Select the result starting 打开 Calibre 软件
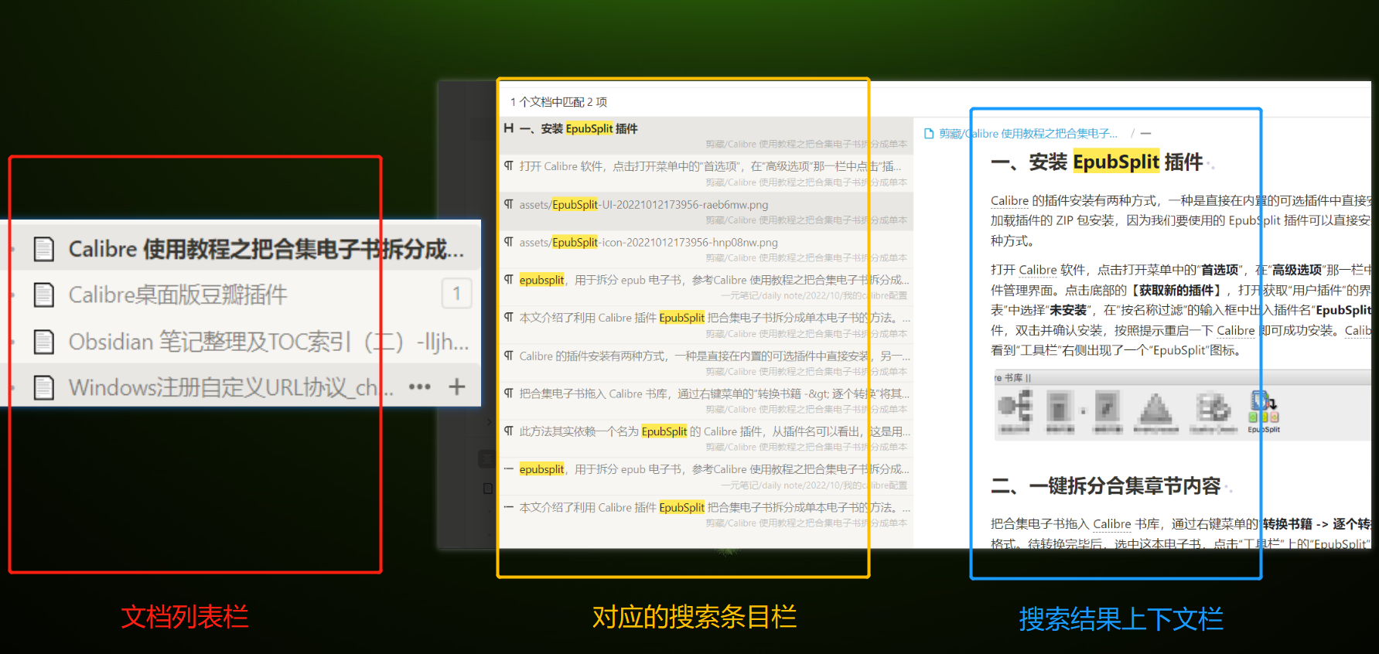The image size is (1379, 654). click(706, 173)
